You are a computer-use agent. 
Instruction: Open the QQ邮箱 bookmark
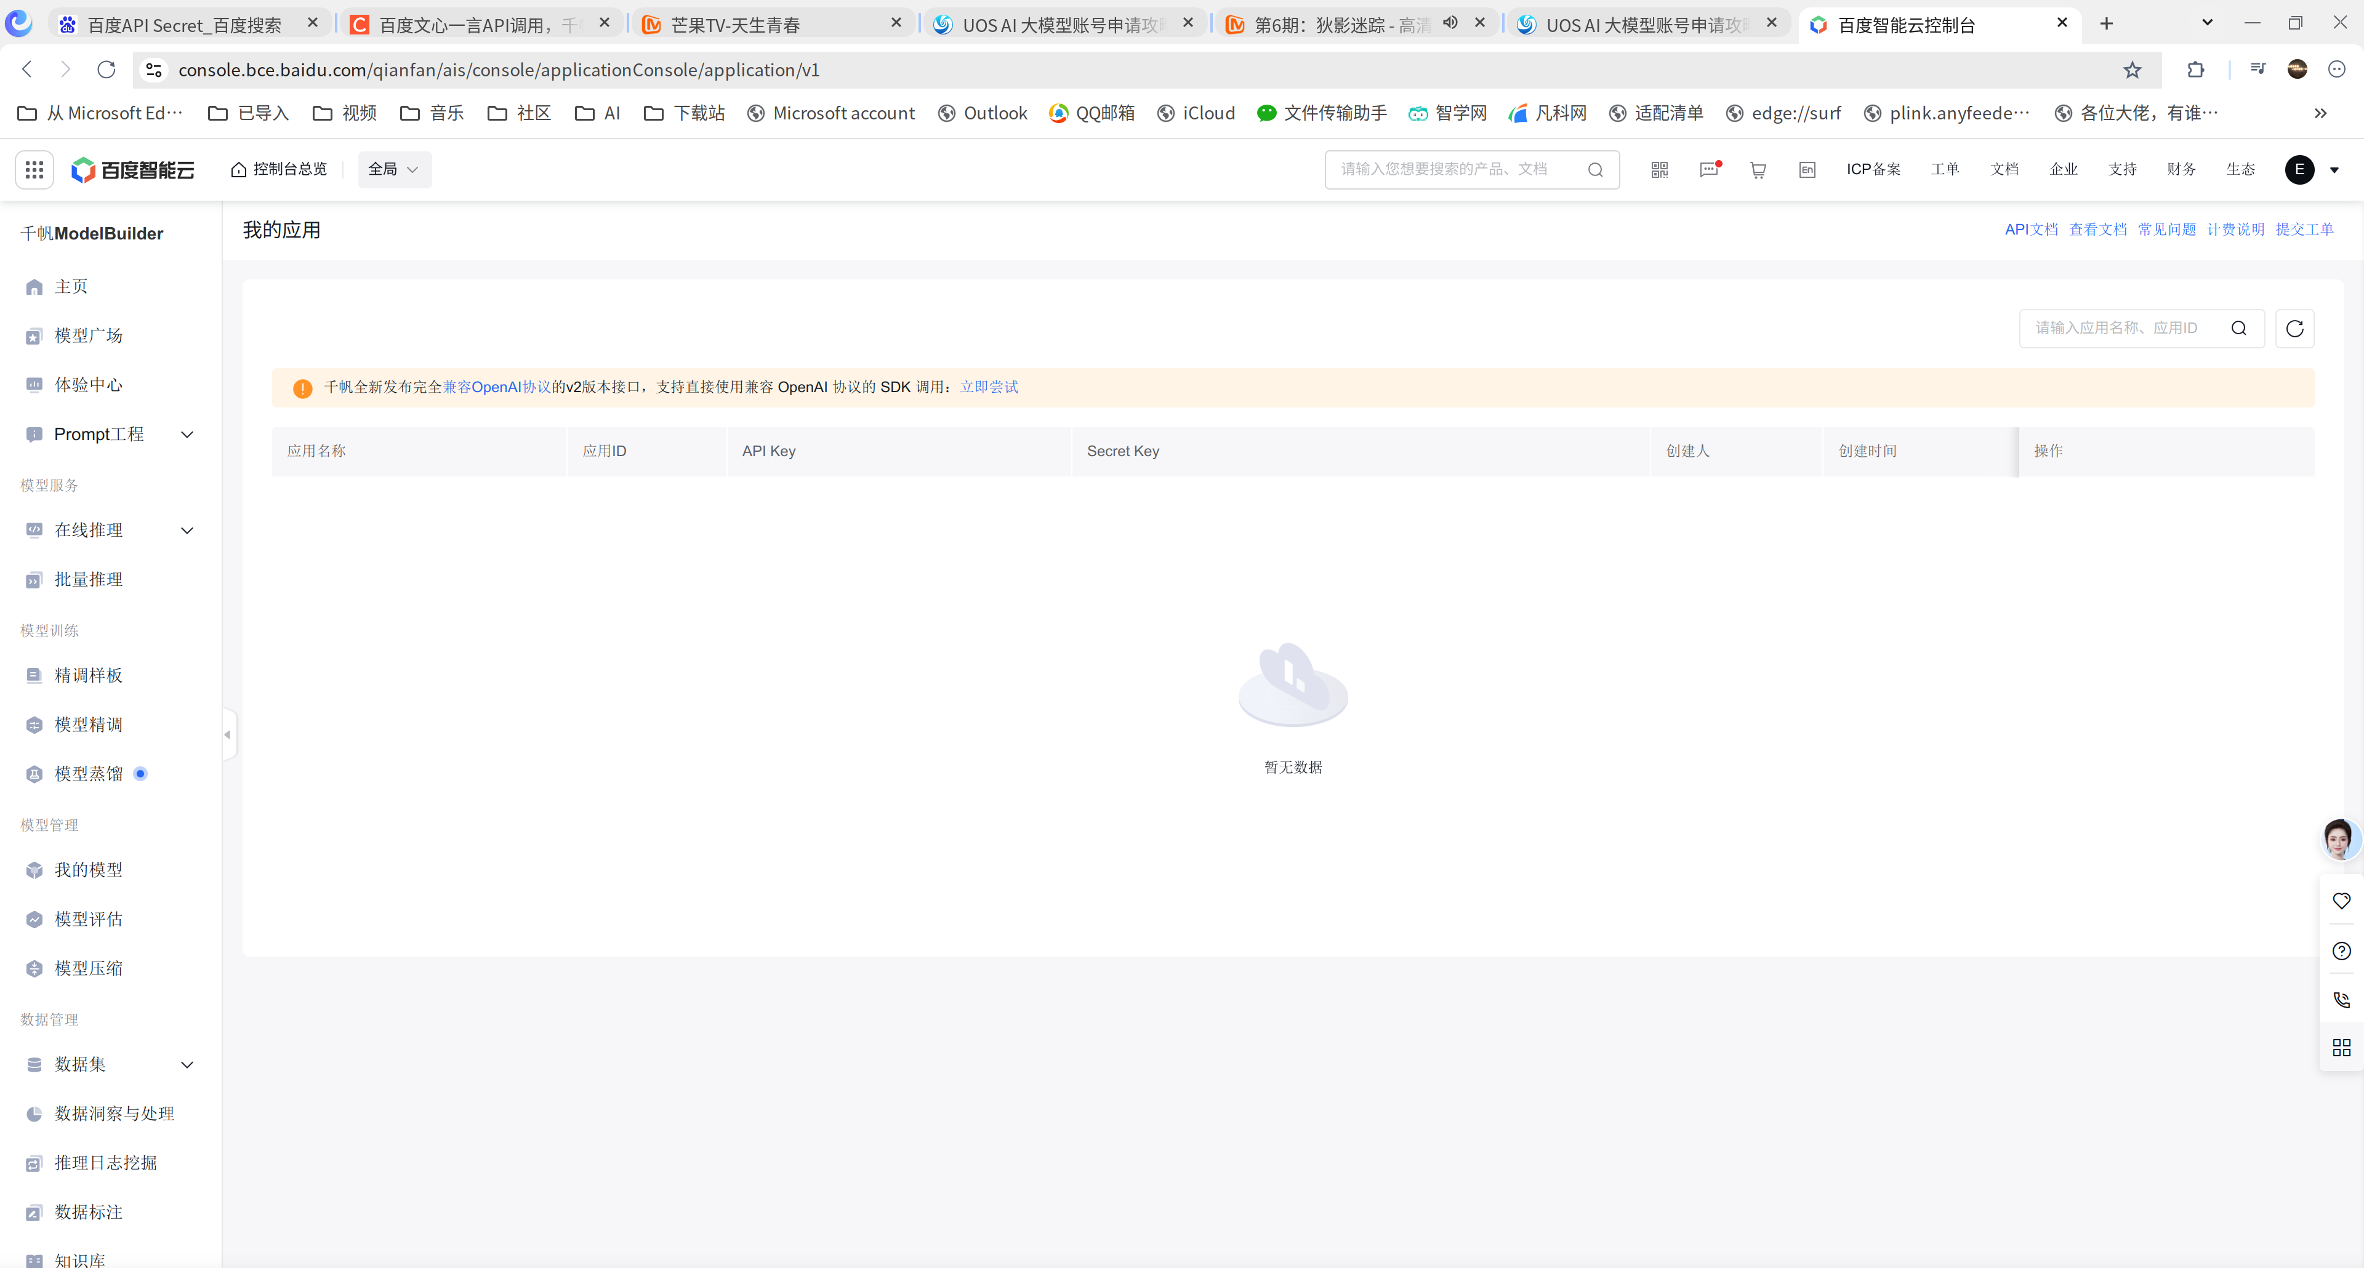[x=1091, y=114]
